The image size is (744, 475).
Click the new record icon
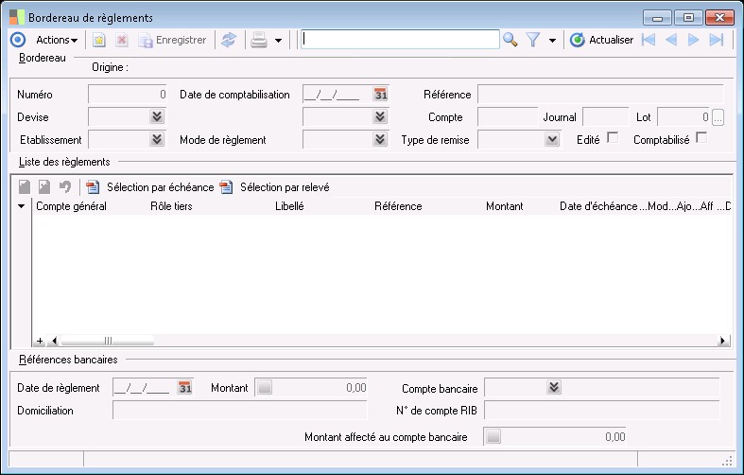coord(98,40)
